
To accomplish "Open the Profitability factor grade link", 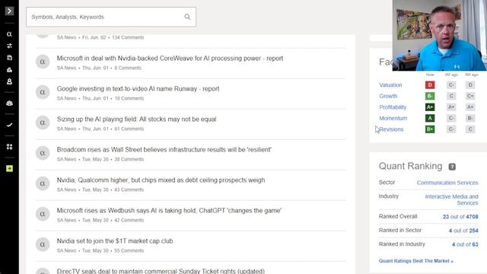I will (393, 107).
